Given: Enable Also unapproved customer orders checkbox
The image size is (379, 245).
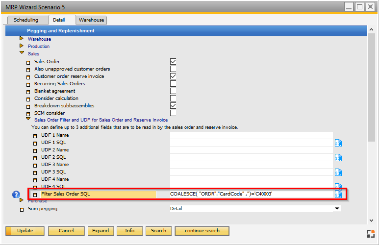Looking at the screenshot, I should click(173, 69).
